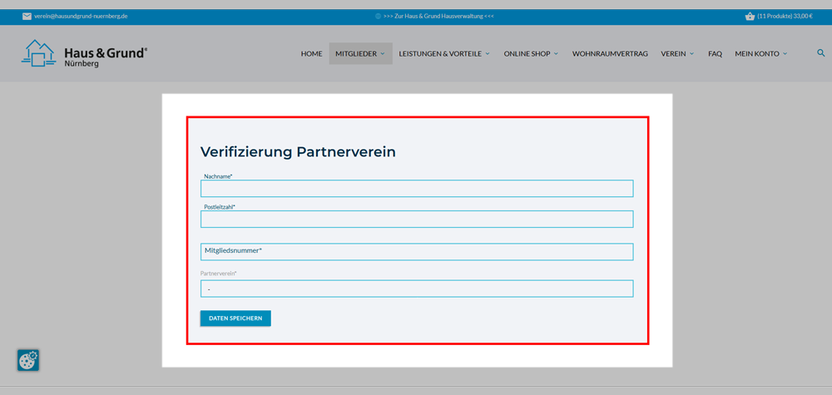Open the Wohnraumvertrag menu item
Screen dimensions: 832x395
click(x=610, y=54)
